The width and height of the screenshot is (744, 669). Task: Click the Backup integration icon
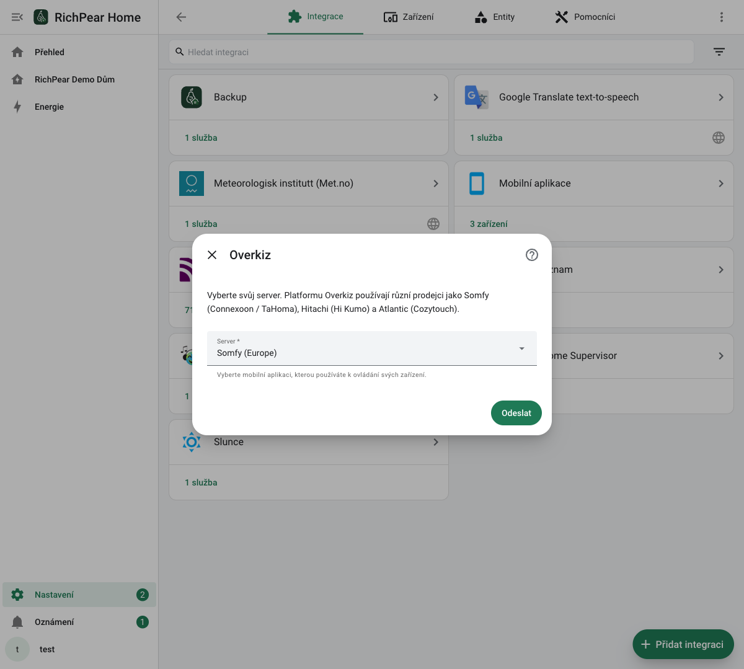[192, 97]
